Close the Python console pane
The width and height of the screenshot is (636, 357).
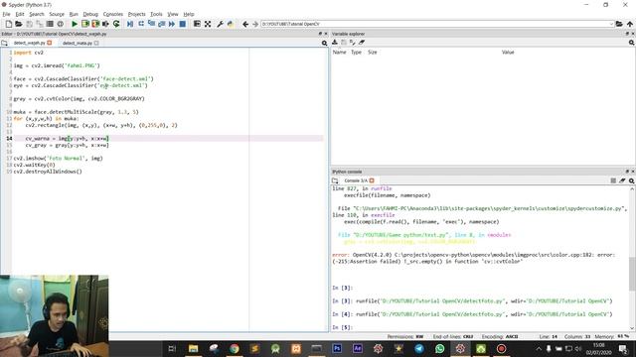click(x=632, y=172)
